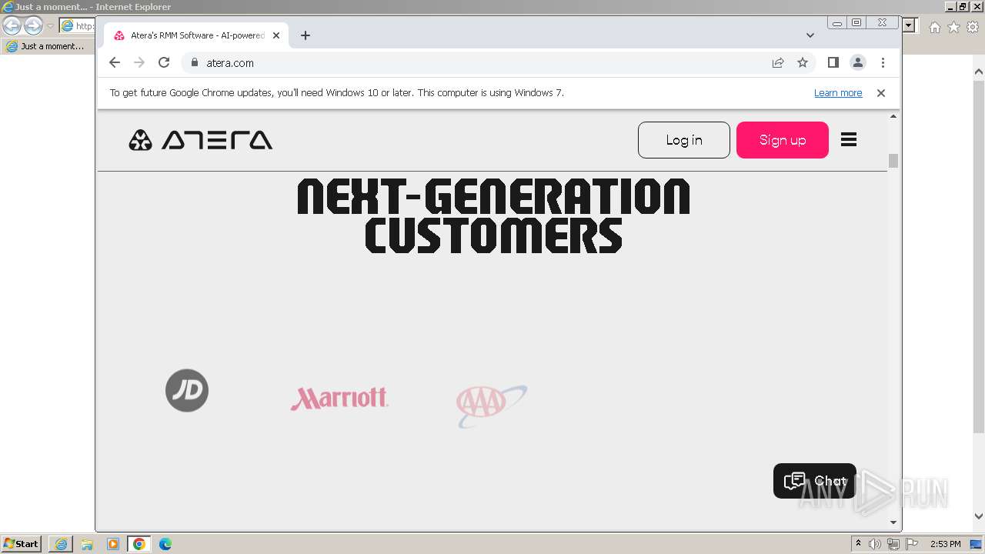The image size is (985, 554).
Task: Select the Atera RMM Software tab
Action: pos(196,35)
